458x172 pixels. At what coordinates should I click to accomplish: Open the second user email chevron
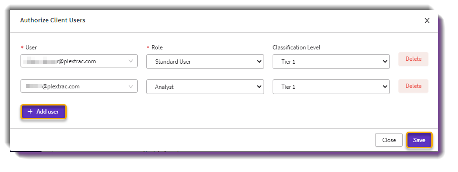[131, 86]
